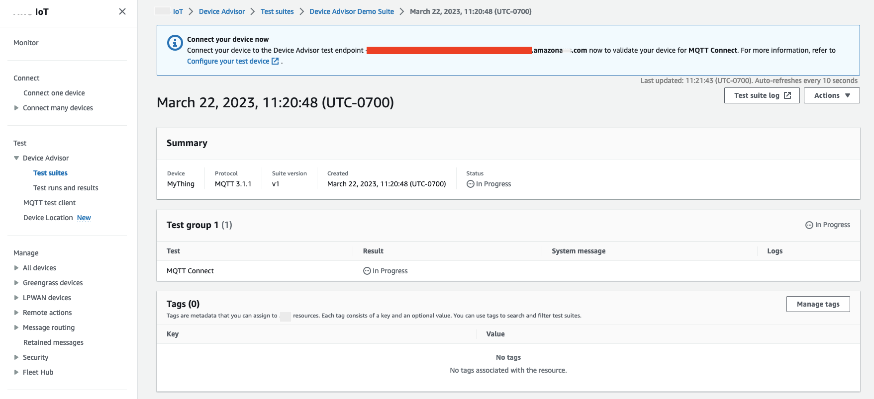
Task: Open the Actions dropdown menu
Action: tap(831, 95)
